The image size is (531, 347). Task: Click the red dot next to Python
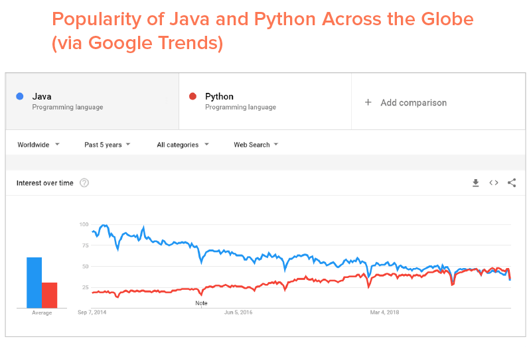click(193, 97)
